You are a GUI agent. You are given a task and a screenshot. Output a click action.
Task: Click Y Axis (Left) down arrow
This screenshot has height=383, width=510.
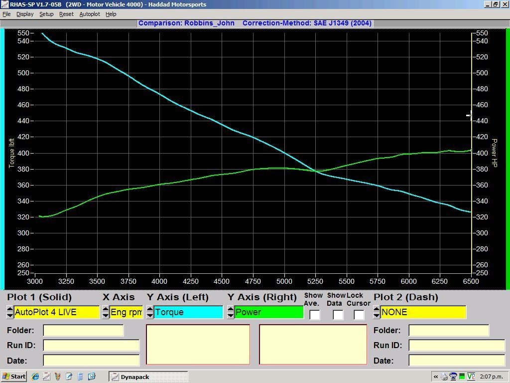150,315
